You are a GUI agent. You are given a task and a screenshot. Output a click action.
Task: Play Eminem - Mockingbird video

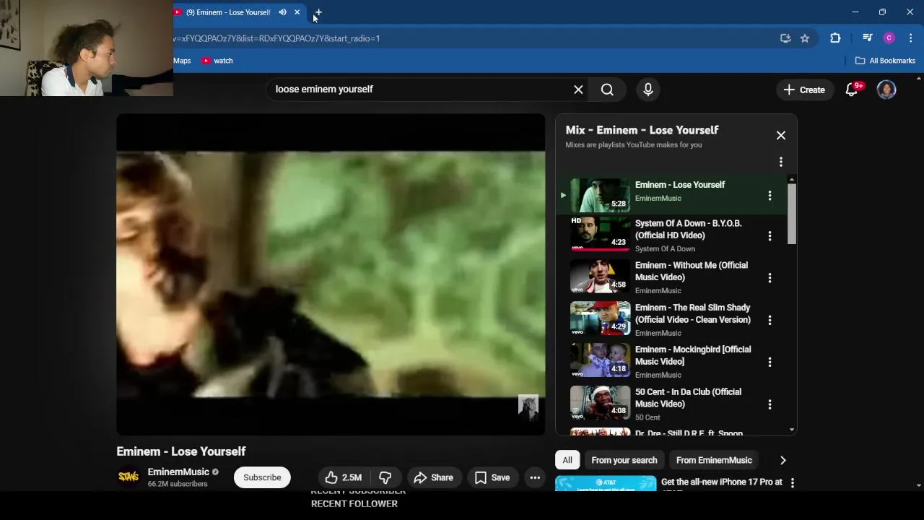(x=671, y=362)
